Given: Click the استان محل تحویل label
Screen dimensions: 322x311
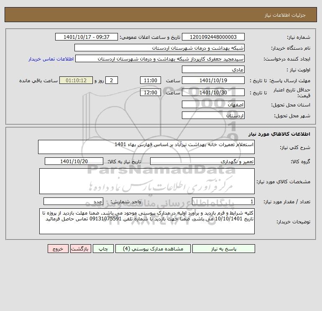Looking at the screenshot, I should [x=291, y=105].
